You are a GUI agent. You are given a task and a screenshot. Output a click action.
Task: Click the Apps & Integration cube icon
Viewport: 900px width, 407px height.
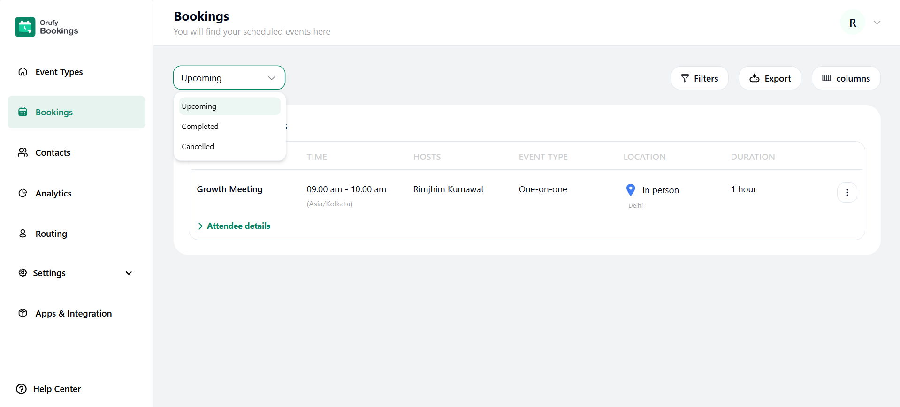(x=23, y=313)
